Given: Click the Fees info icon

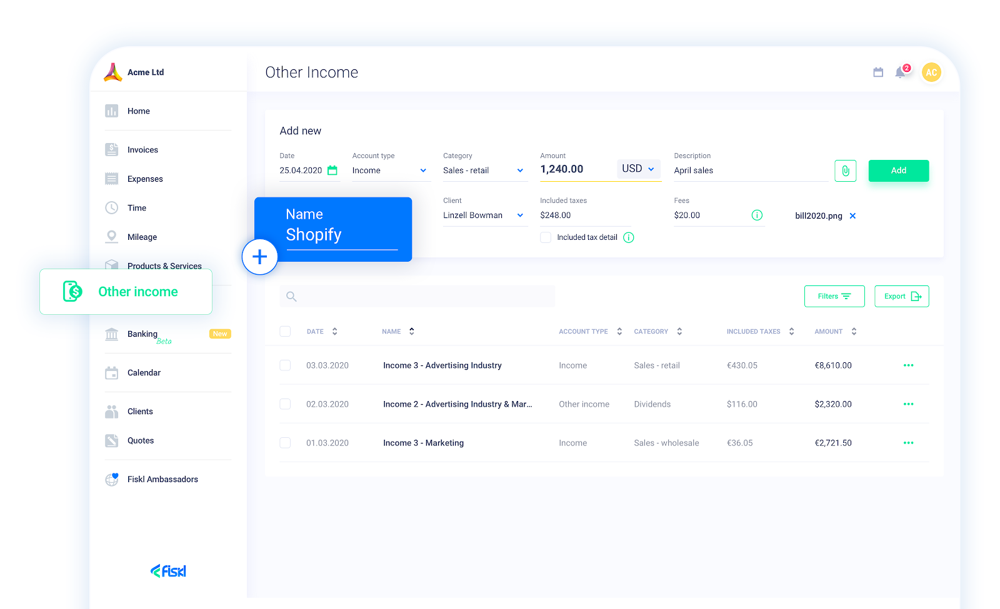Looking at the screenshot, I should [x=757, y=215].
